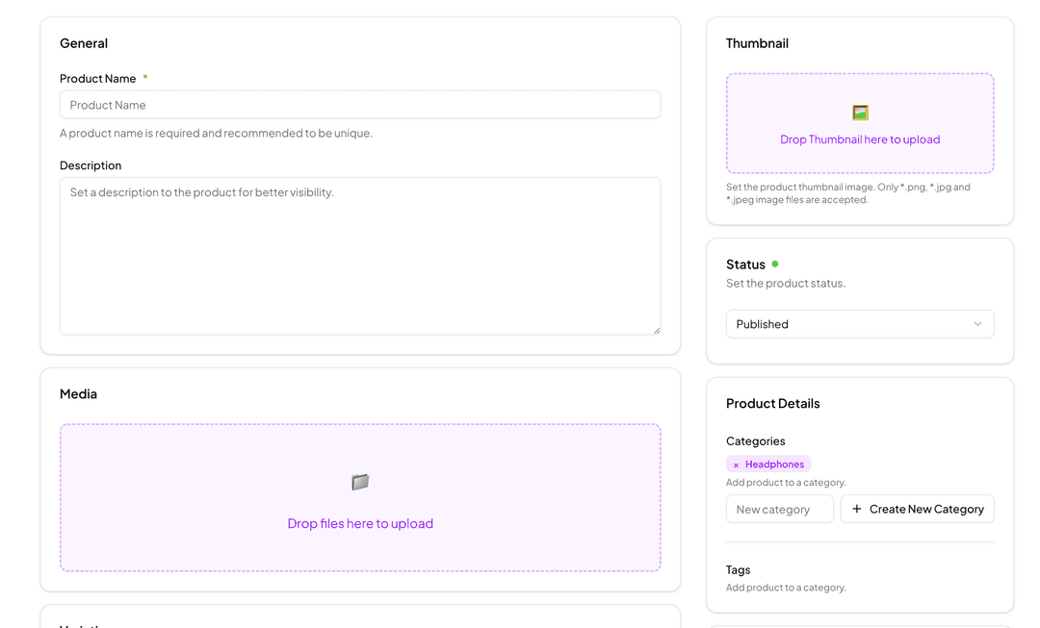Click the green status indicator dot

pyautogui.click(x=774, y=262)
